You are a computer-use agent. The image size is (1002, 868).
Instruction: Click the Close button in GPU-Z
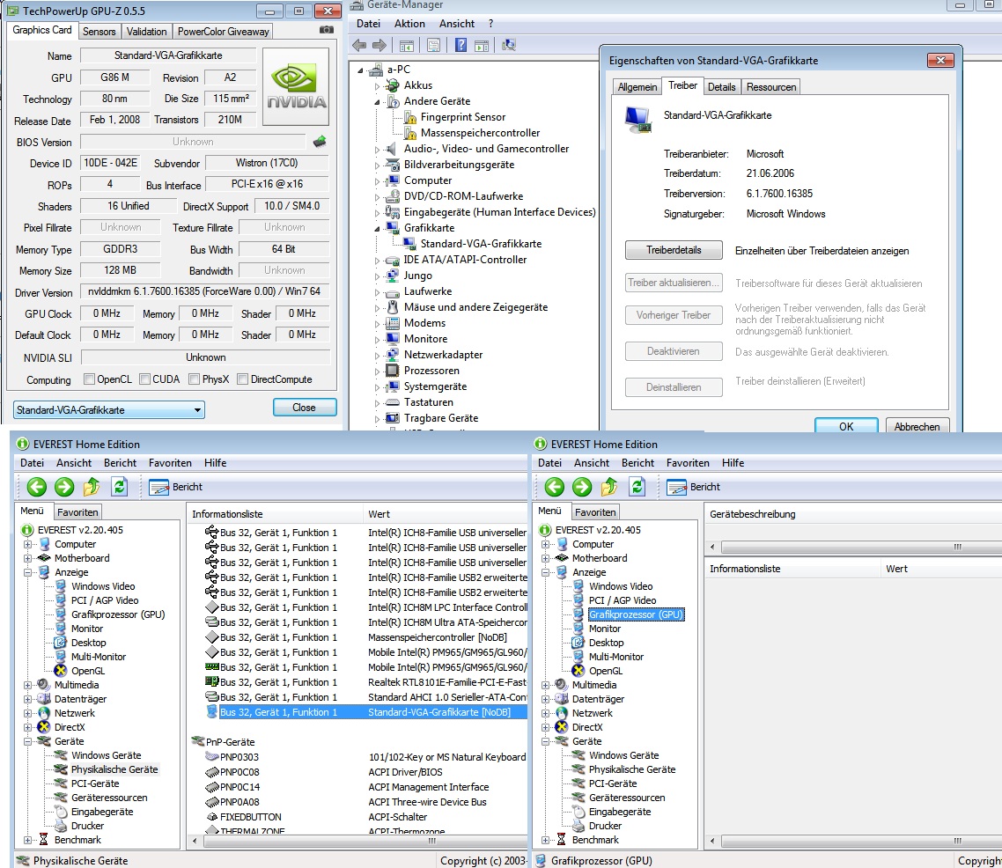coord(304,408)
